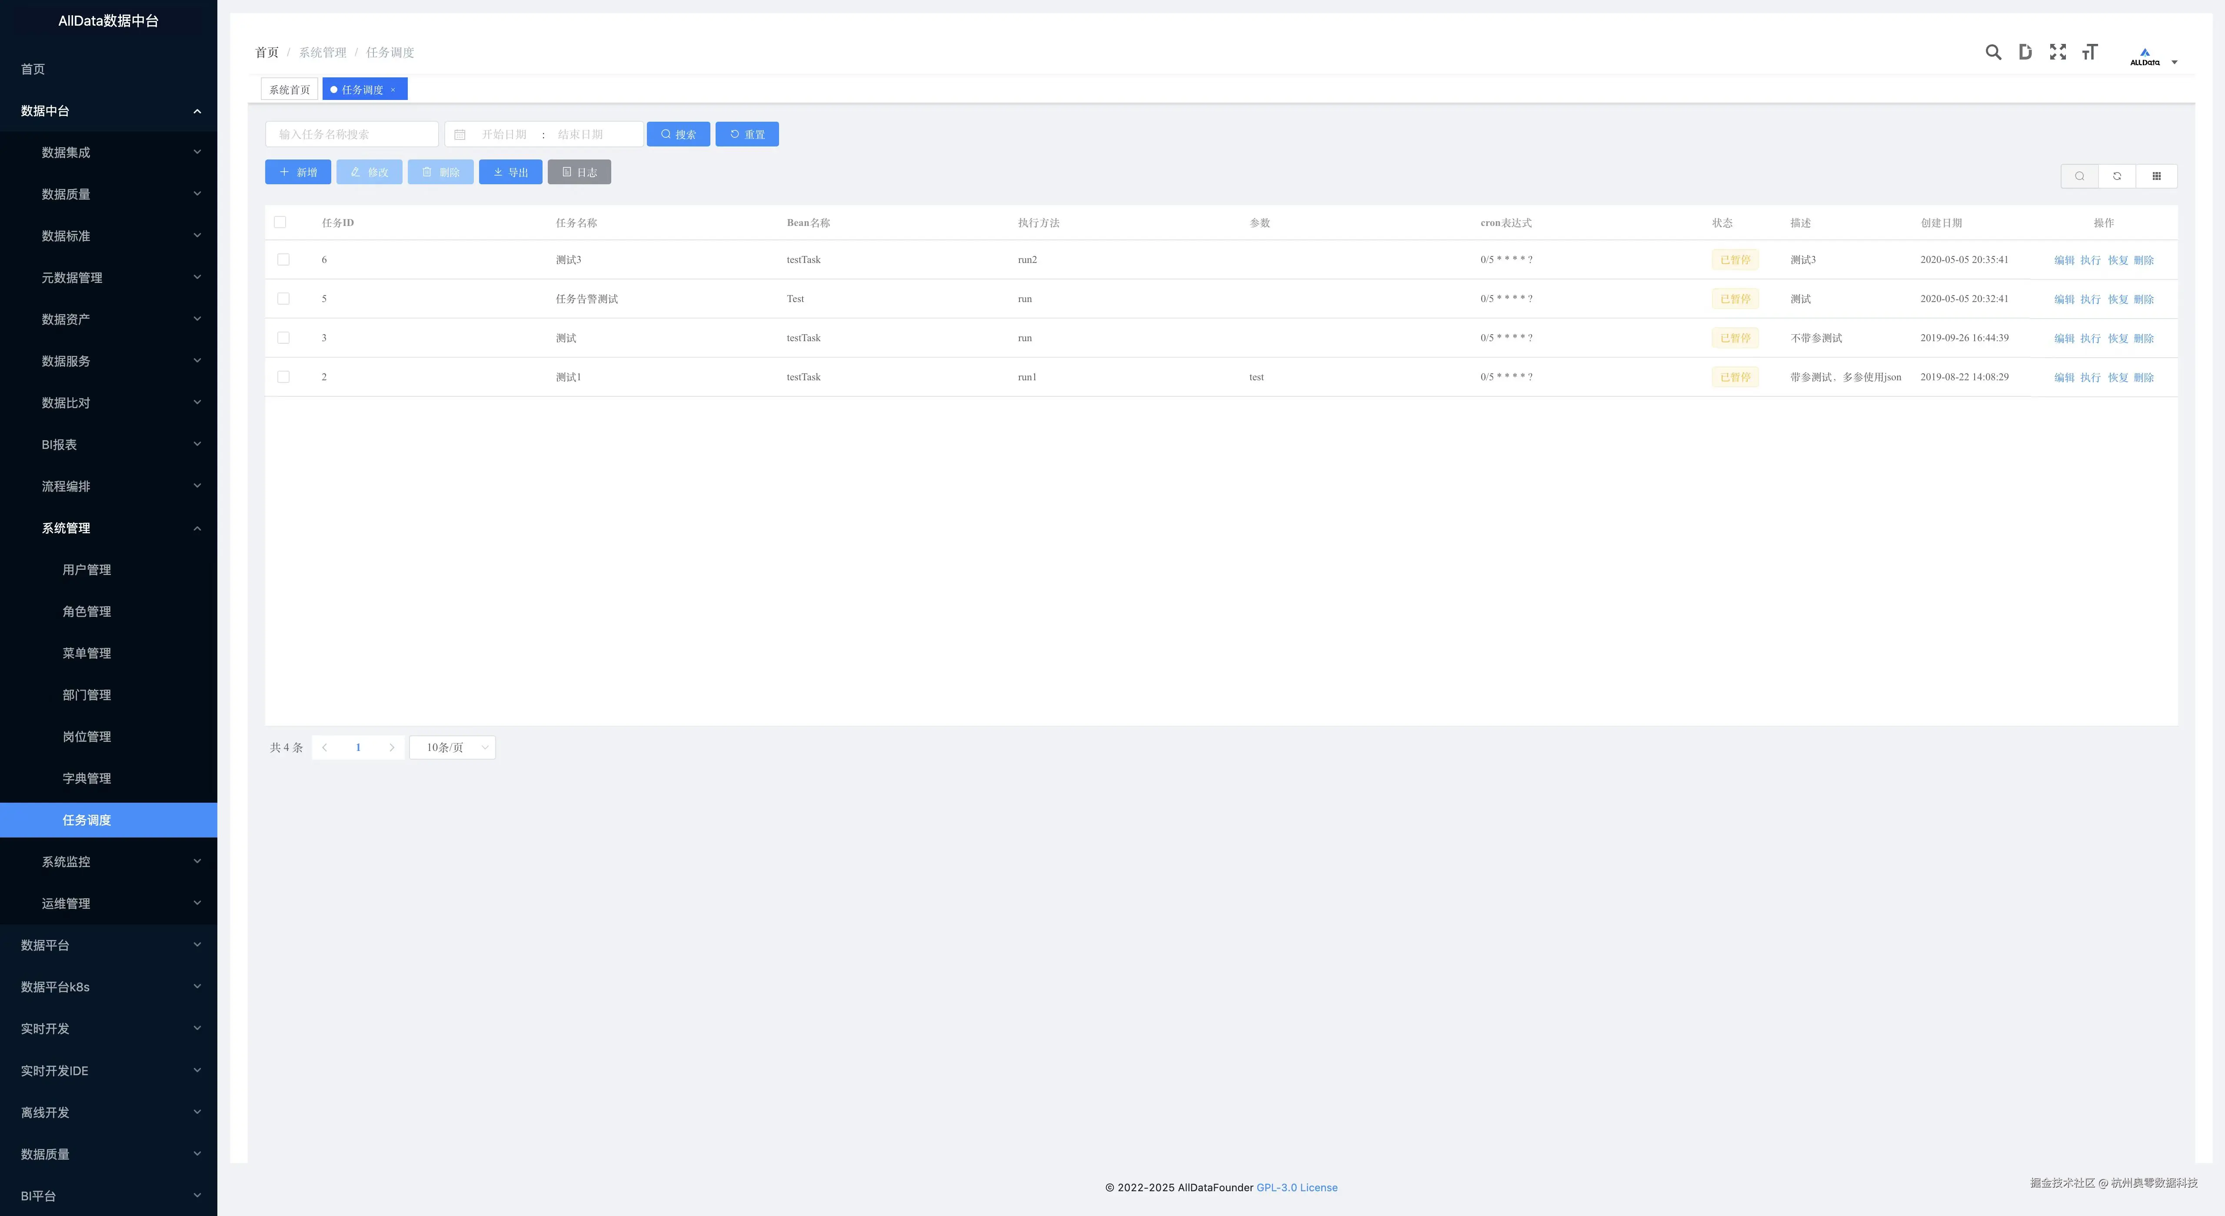Screen dimensions: 2225x1216
Task: Toggle fullscreen mode icon
Action: tap(2058, 53)
